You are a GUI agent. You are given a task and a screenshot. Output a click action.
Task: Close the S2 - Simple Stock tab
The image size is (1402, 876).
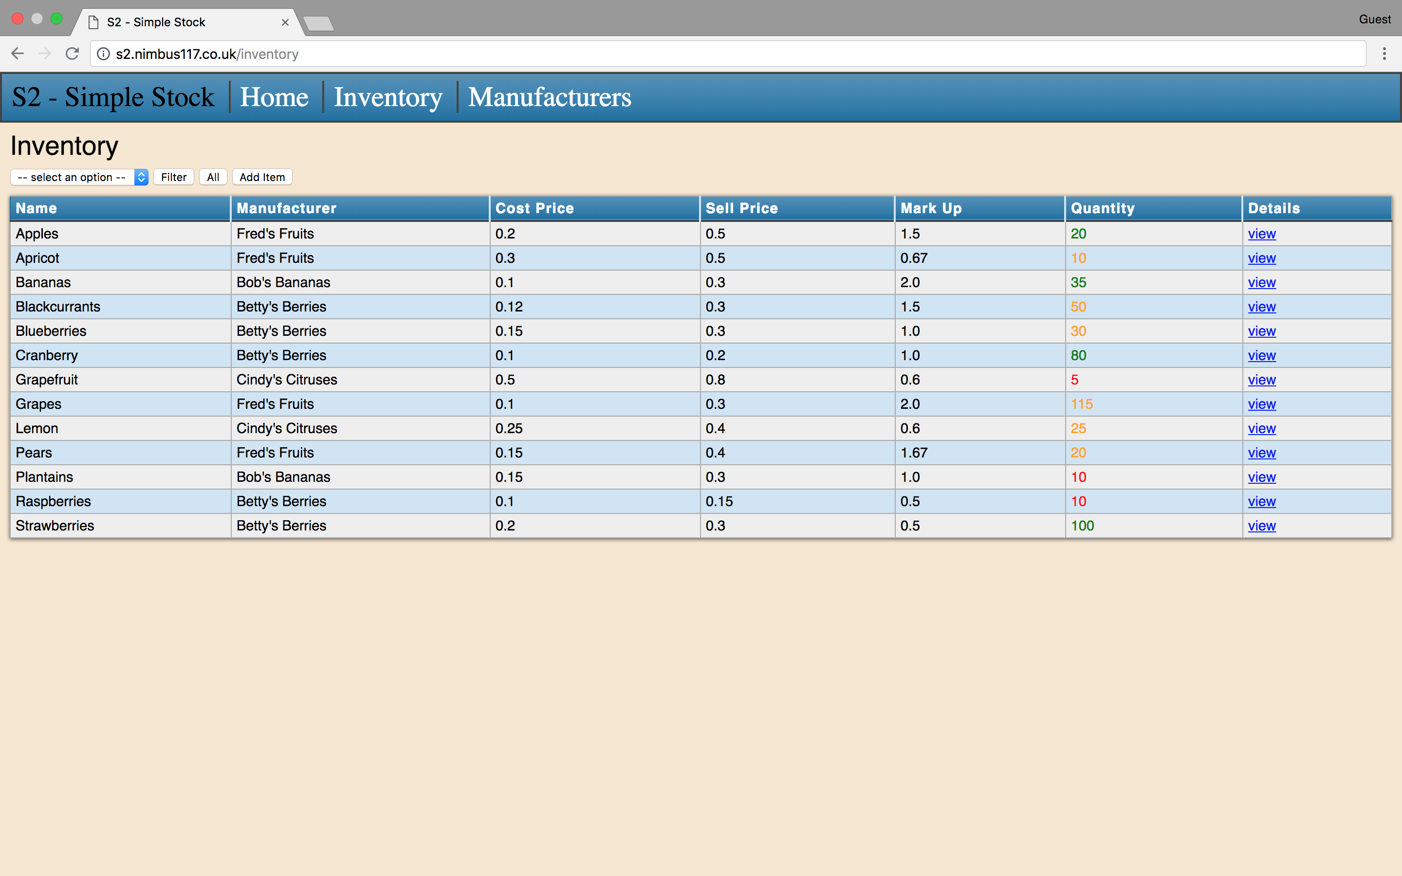(x=285, y=22)
